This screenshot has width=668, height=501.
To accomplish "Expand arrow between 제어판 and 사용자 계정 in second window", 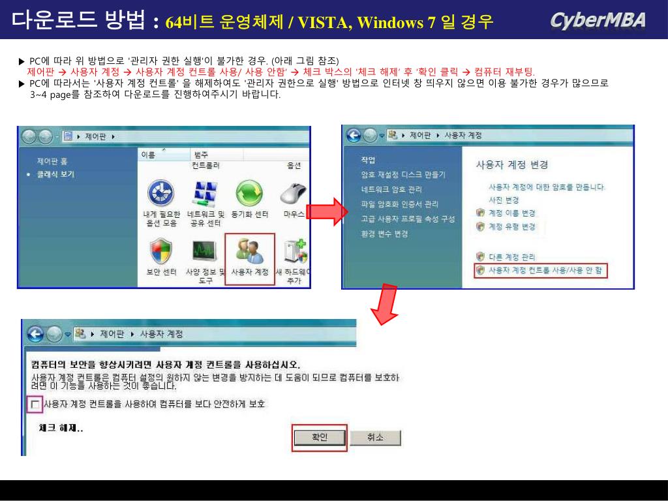I will click(x=438, y=136).
